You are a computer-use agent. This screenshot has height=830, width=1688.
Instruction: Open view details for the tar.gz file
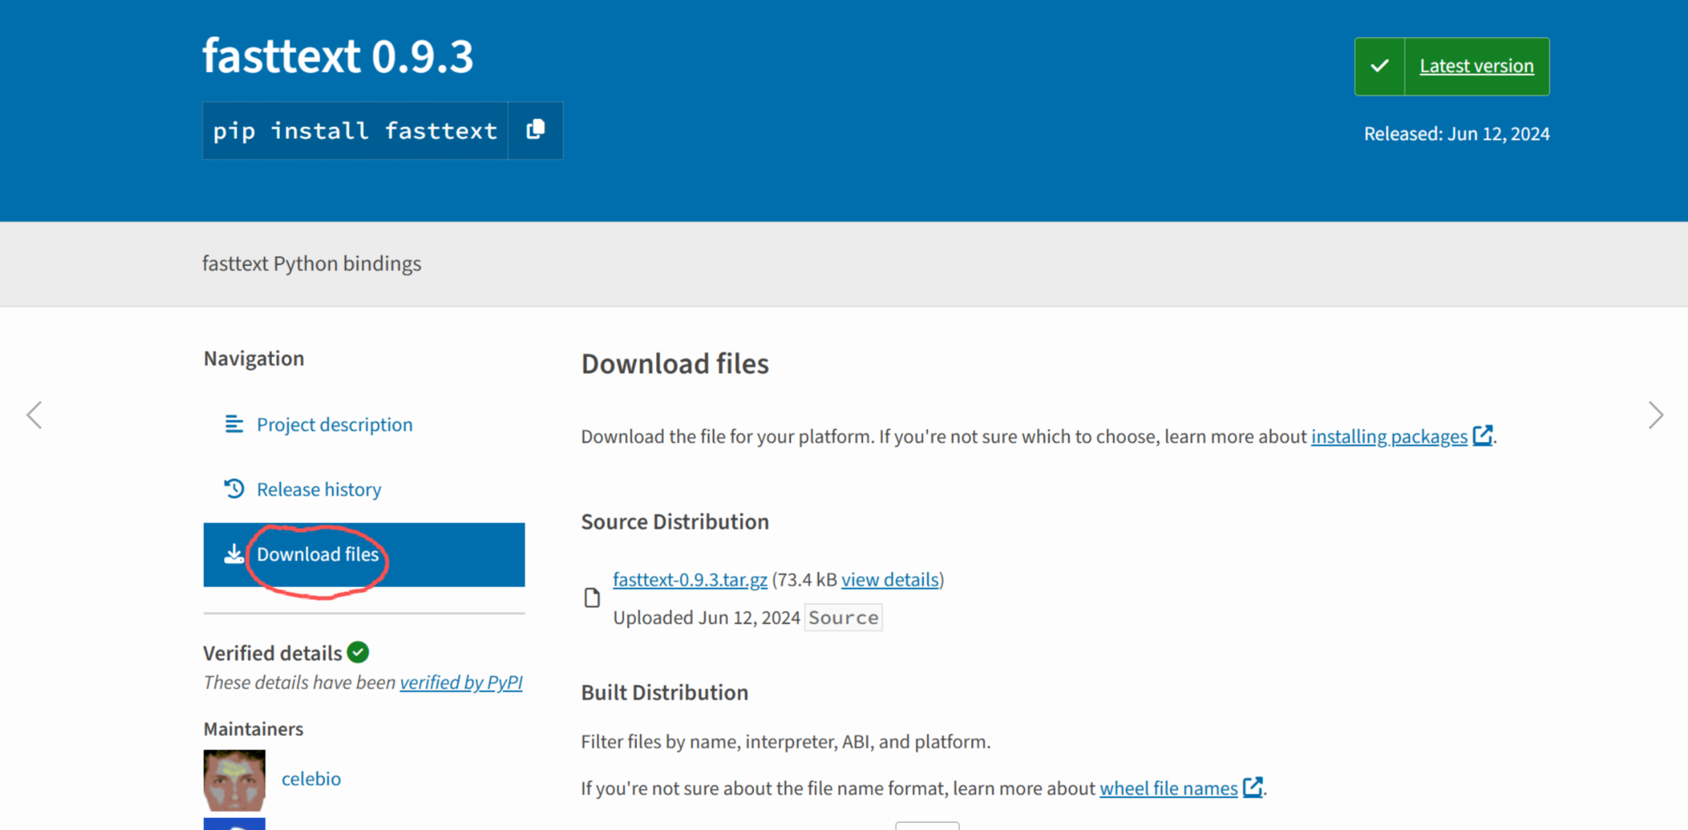point(889,579)
